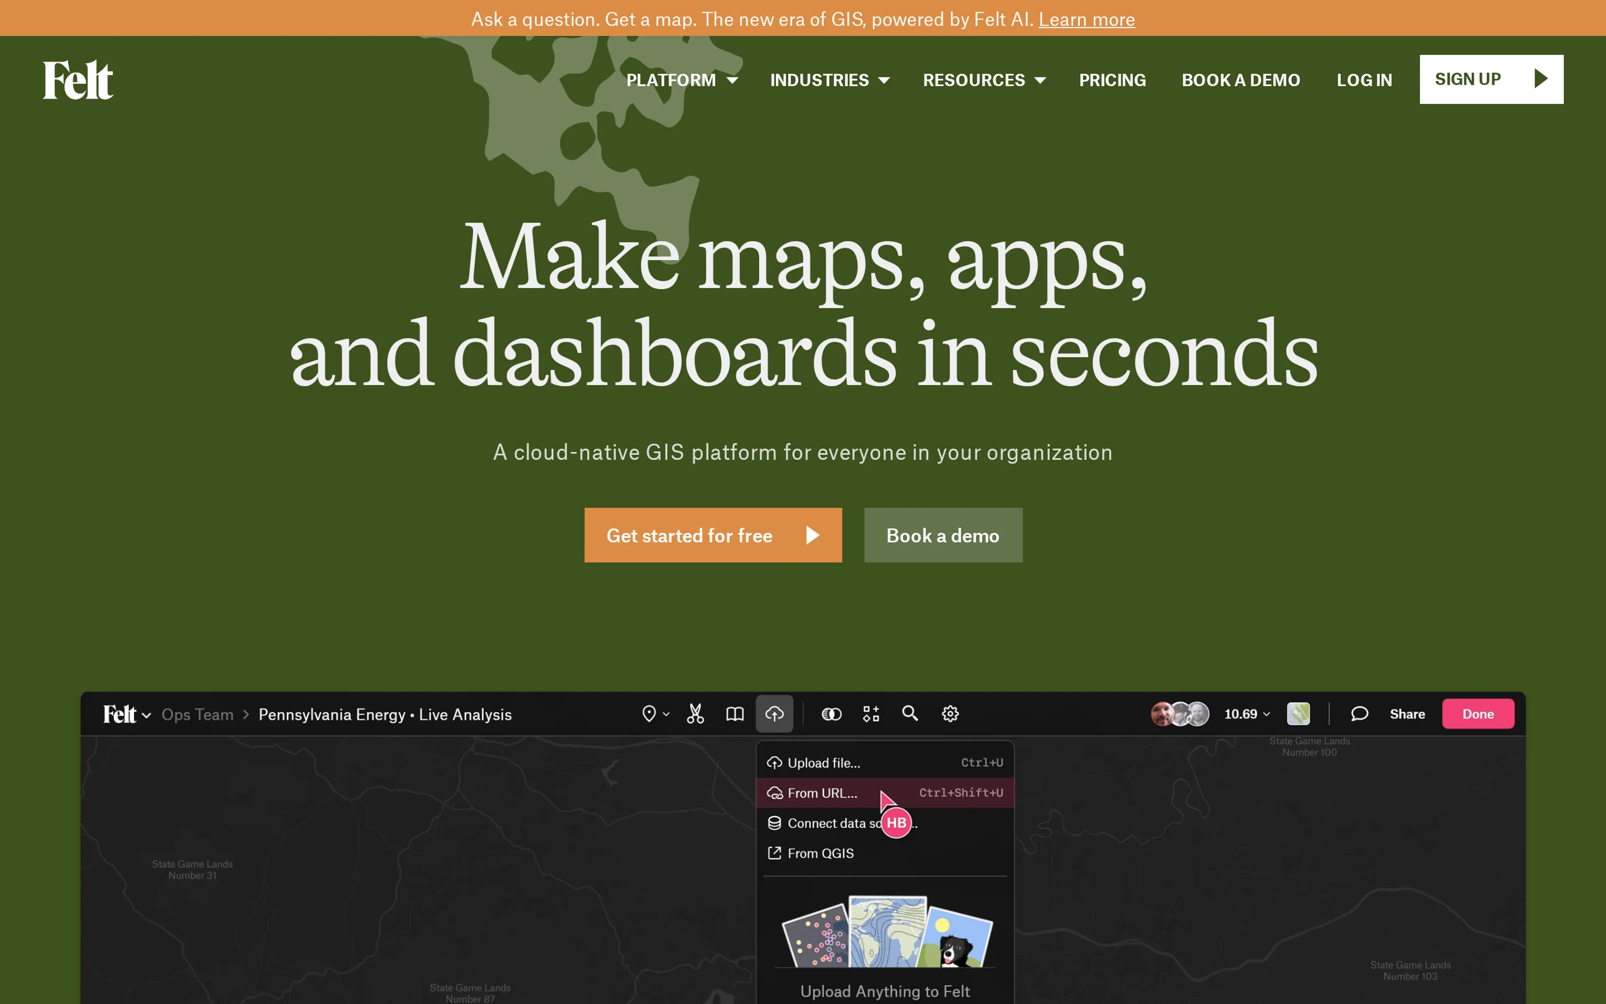This screenshot has width=1606, height=1004.
Task: Choose the Connect data source entry
Action: point(885,823)
